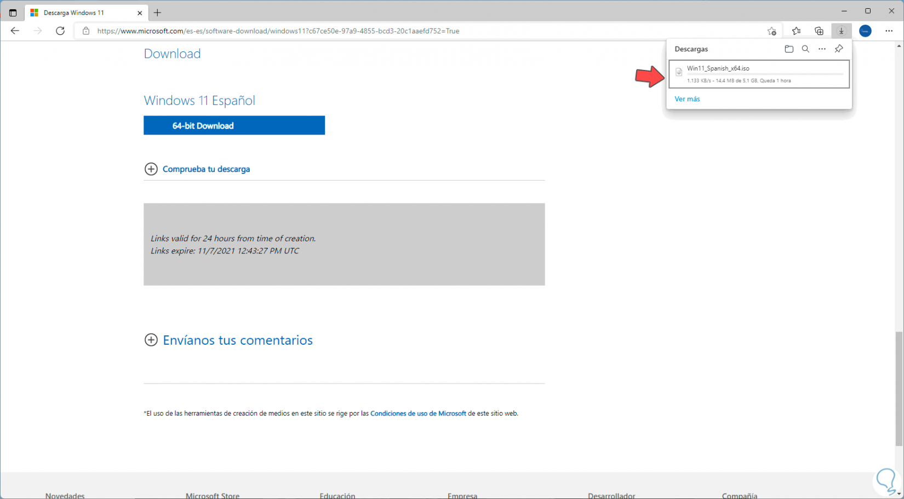Search downloads in the Descargas panel
Screen dimensions: 904x499
(x=805, y=49)
